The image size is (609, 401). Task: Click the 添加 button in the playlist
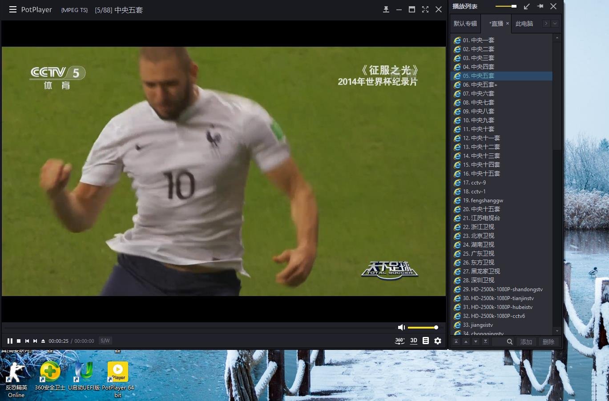point(526,342)
